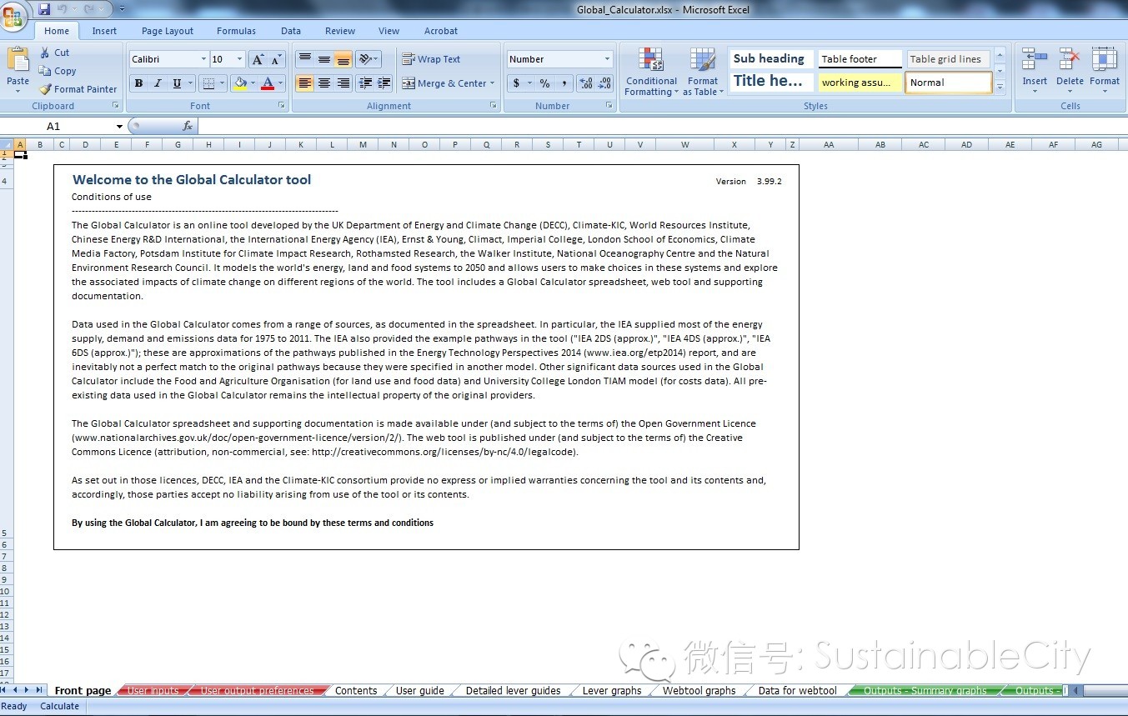1128x716 pixels.
Task: Open the Formulas ribbon tab
Action: pos(237,31)
